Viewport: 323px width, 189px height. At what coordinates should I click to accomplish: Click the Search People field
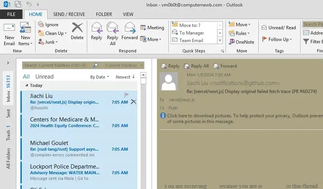[x=313, y=24]
